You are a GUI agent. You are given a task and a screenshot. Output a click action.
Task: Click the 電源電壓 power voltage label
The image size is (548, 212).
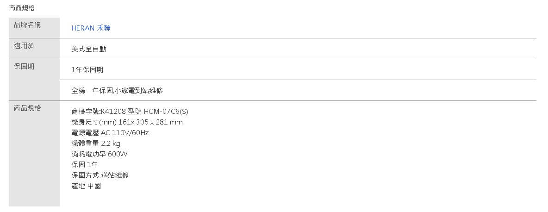click(x=85, y=133)
